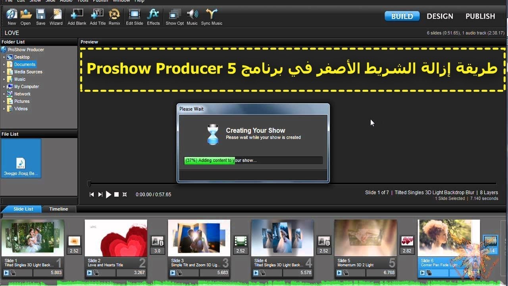Click the ProShow Producer root folder icon
Image resolution: width=508 pixels, height=286 pixels.
tap(4, 50)
